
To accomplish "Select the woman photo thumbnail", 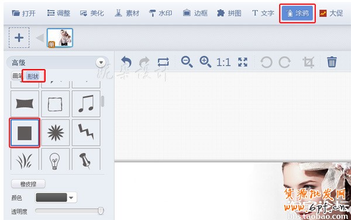I will [x=60, y=37].
